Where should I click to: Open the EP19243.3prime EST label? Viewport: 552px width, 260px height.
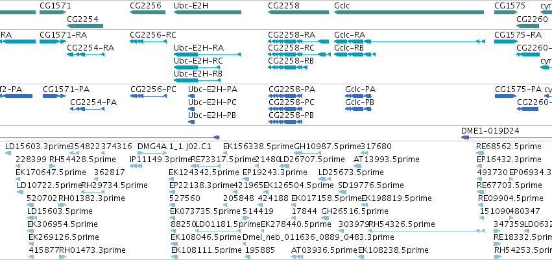(x=275, y=172)
